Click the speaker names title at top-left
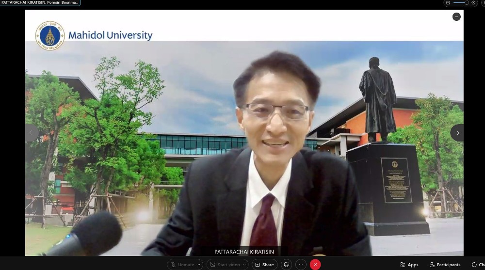Screen dimensions: 485x270 [x=40, y=3]
